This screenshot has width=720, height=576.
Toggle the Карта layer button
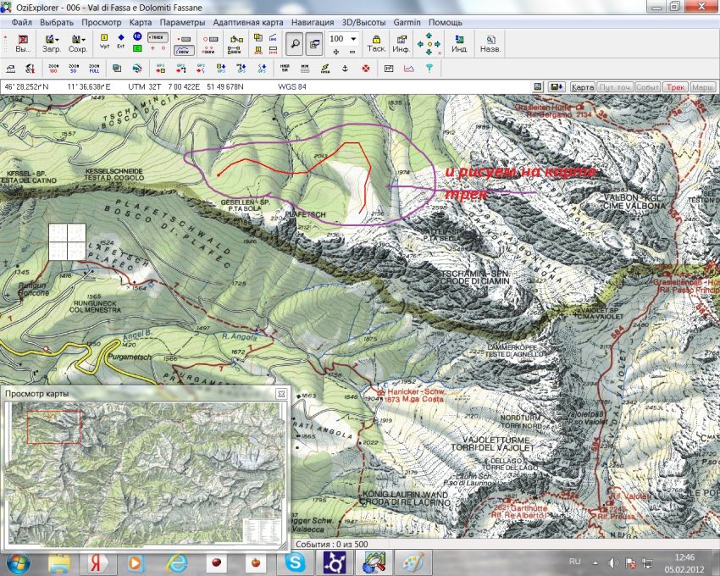pos(582,86)
